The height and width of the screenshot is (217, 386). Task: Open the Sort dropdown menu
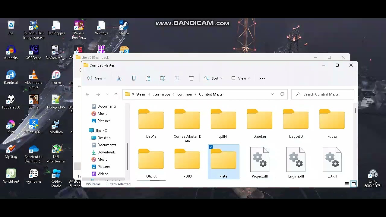(x=213, y=78)
